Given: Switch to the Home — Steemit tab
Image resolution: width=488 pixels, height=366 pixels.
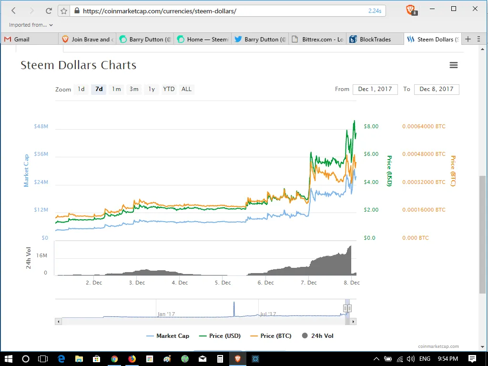Looking at the screenshot, I should click(203, 39).
